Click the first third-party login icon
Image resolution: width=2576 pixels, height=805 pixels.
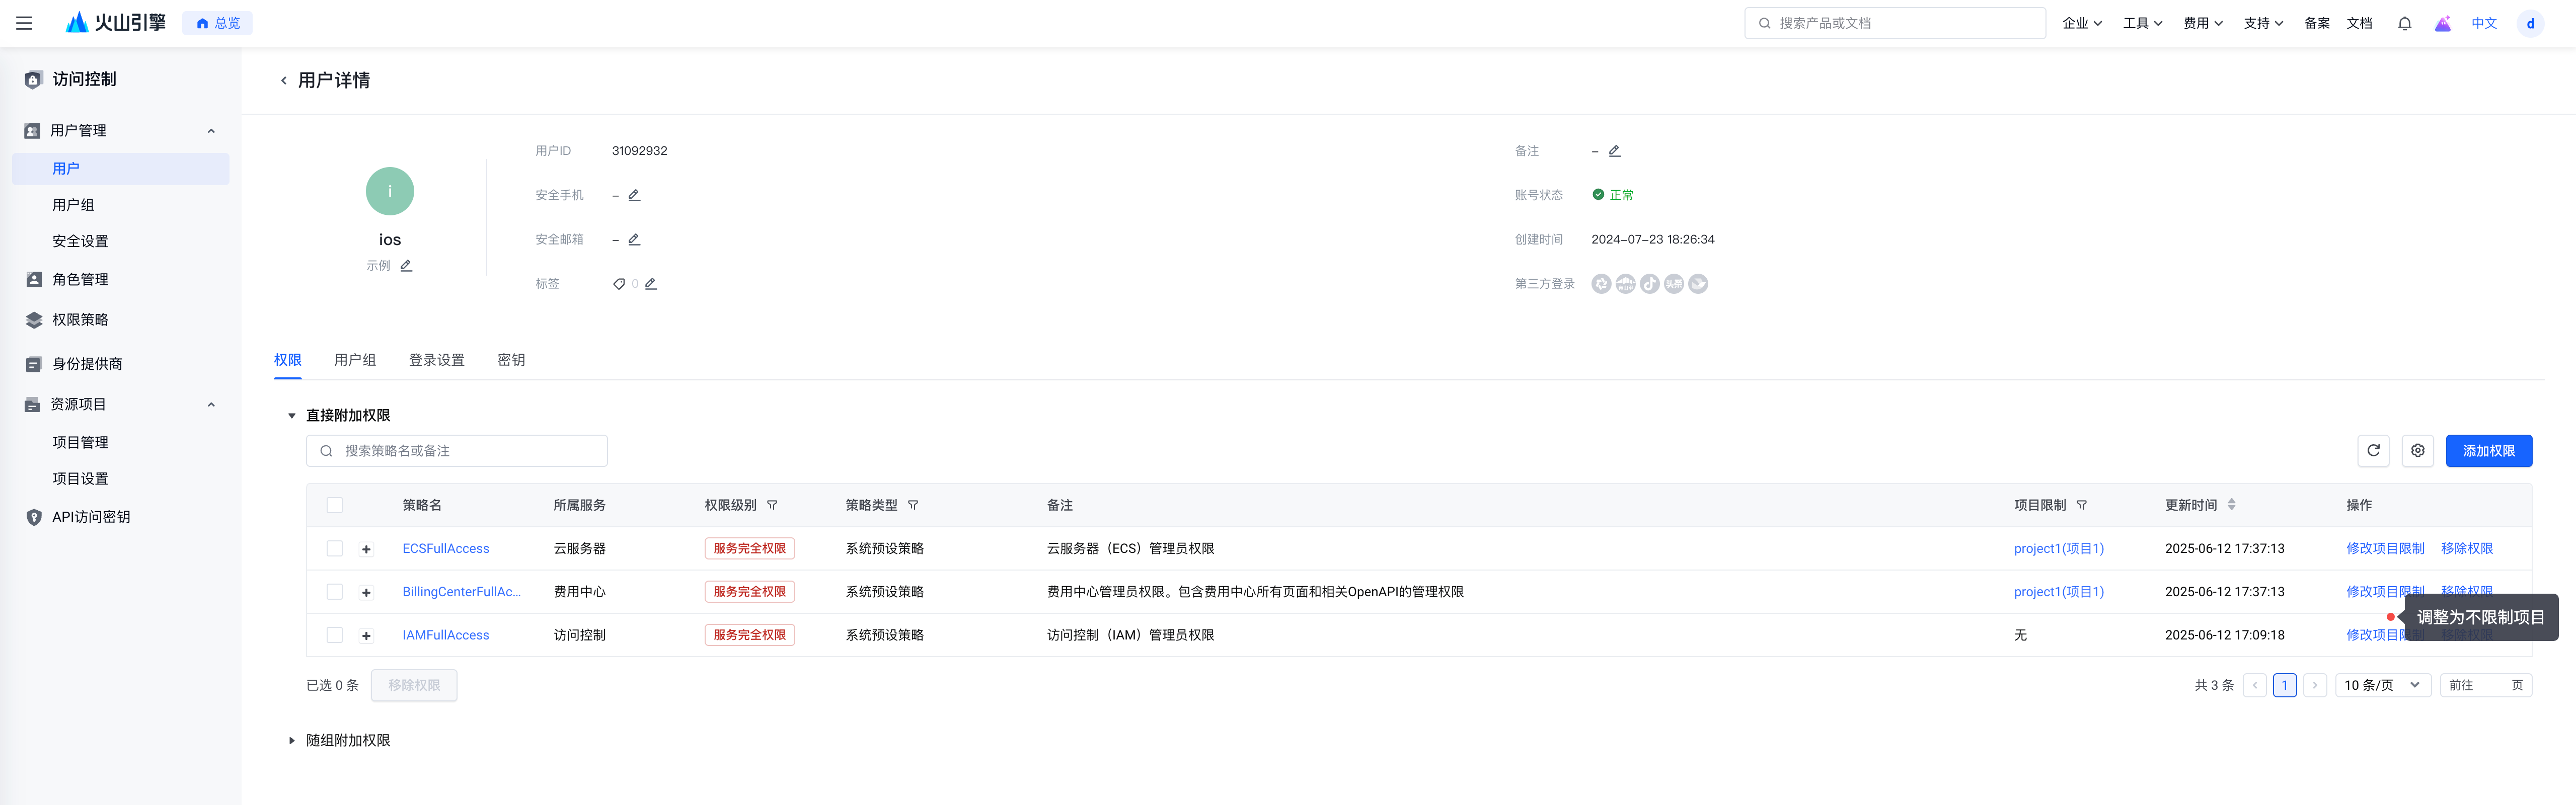[x=1601, y=284]
